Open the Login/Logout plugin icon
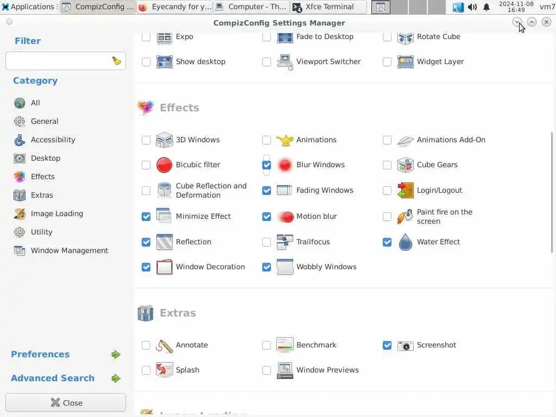The height and width of the screenshot is (417, 556). coord(405,191)
